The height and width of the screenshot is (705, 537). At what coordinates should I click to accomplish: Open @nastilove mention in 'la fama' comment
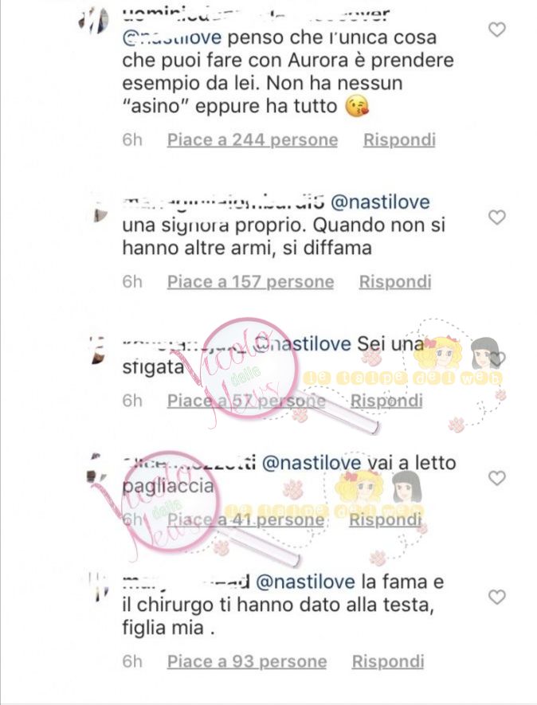pyautogui.click(x=305, y=582)
